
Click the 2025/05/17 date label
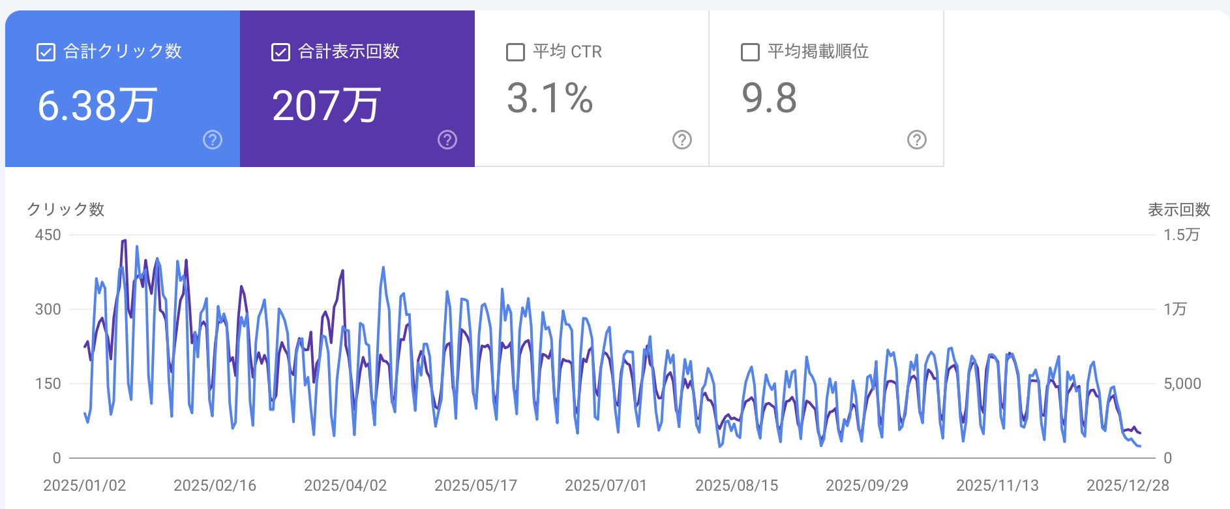476,486
